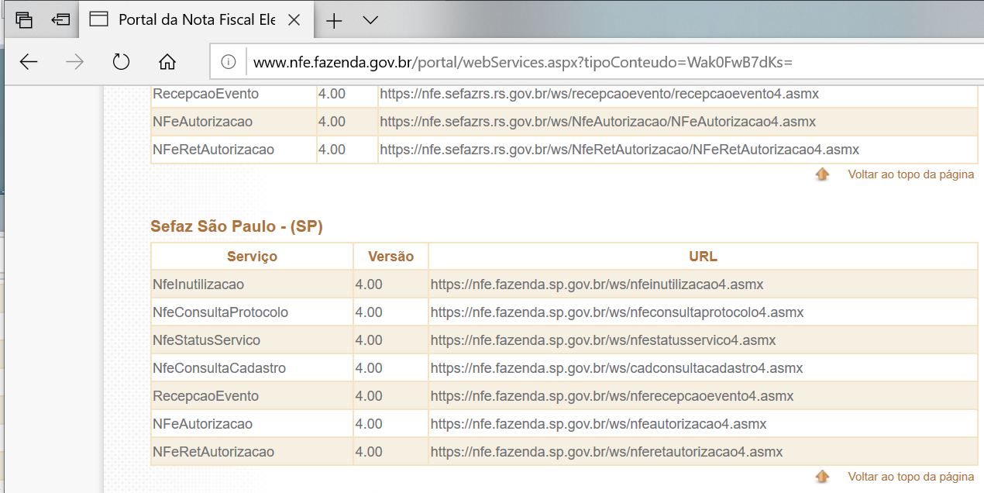Click the upper orange up-arrow icon
984x493 pixels.
point(822,174)
